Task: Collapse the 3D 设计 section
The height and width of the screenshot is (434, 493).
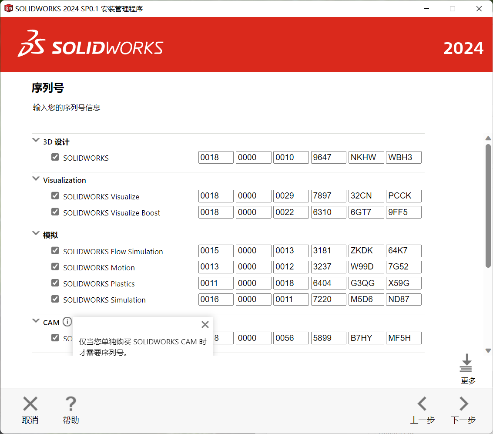Action: tap(36, 141)
